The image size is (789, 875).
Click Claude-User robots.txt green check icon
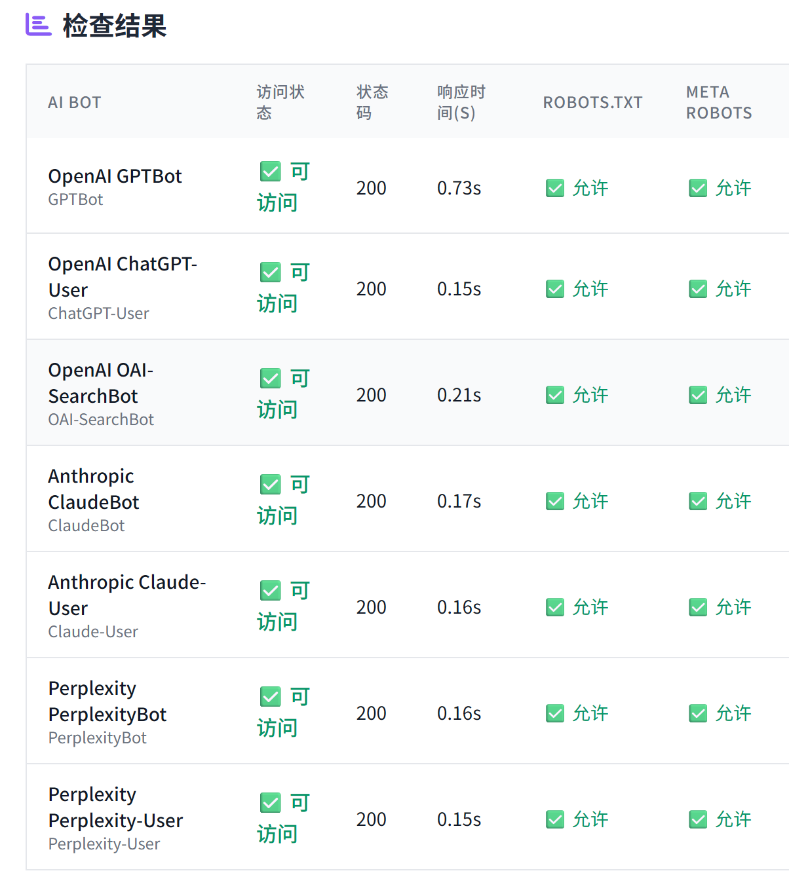pyautogui.click(x=555, y=607)
